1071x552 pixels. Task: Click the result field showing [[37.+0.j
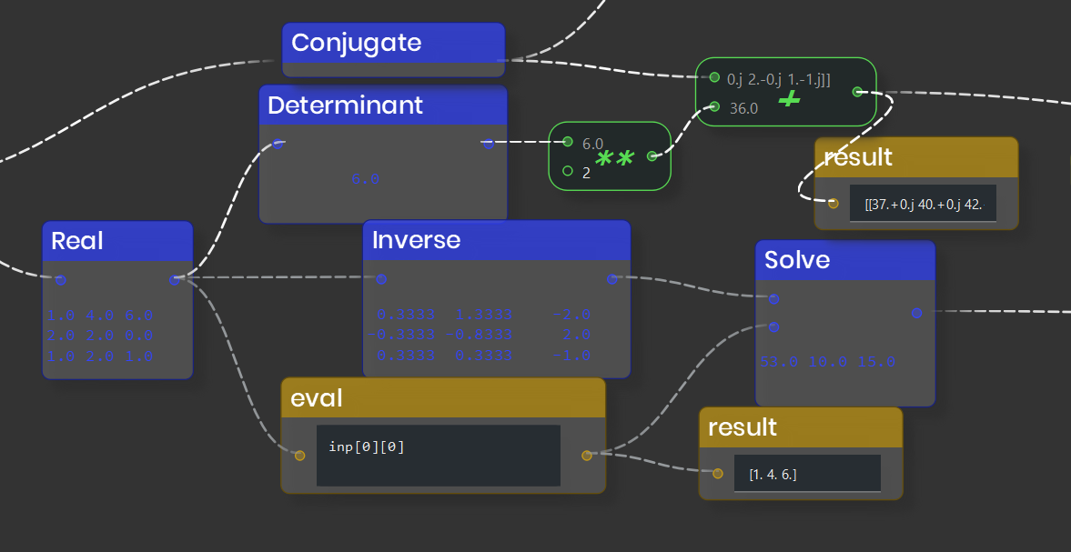923,204
